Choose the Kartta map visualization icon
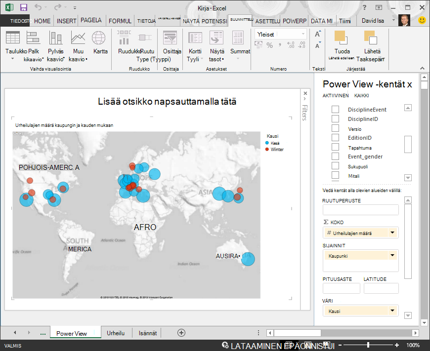The height and width of the screenshot is (351, 430). click(98, 38)
